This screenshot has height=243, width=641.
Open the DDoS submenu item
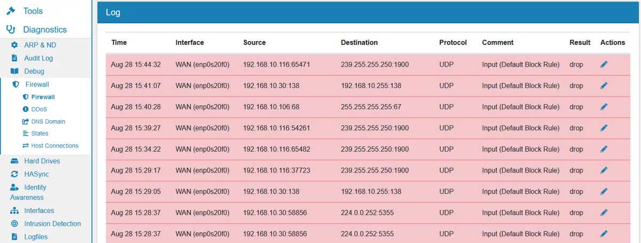pyautogui.click(x=40, y=109)
